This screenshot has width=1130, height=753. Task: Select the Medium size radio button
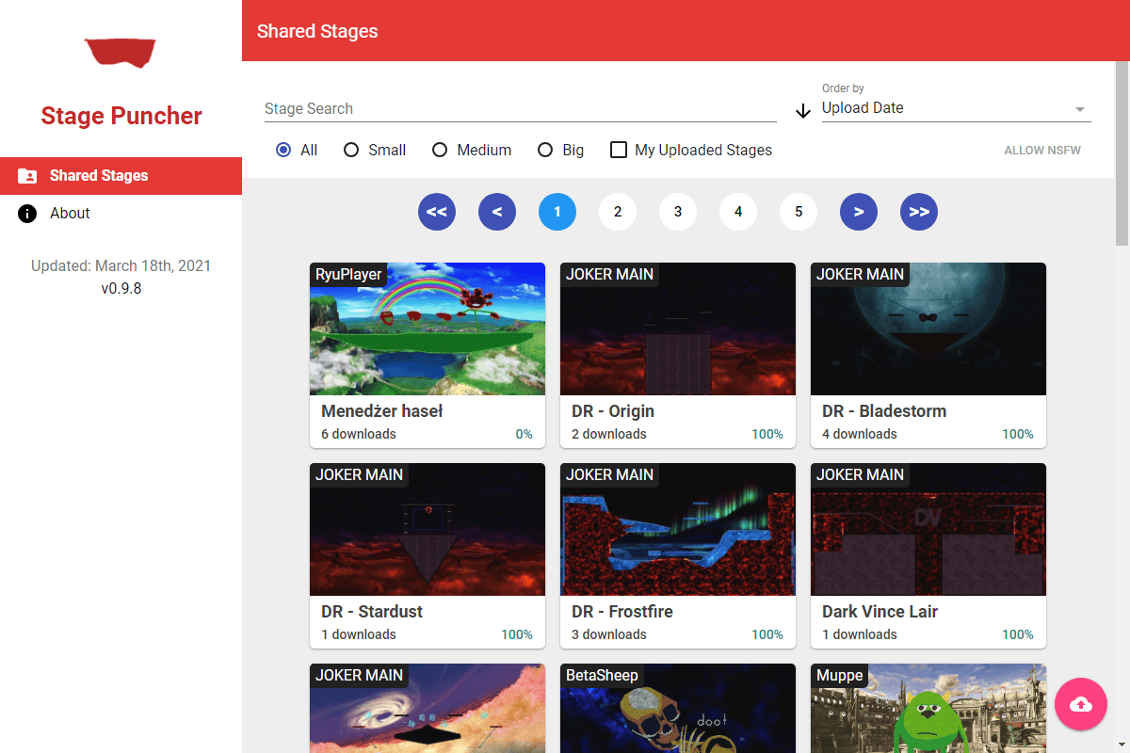click(440, 150)
